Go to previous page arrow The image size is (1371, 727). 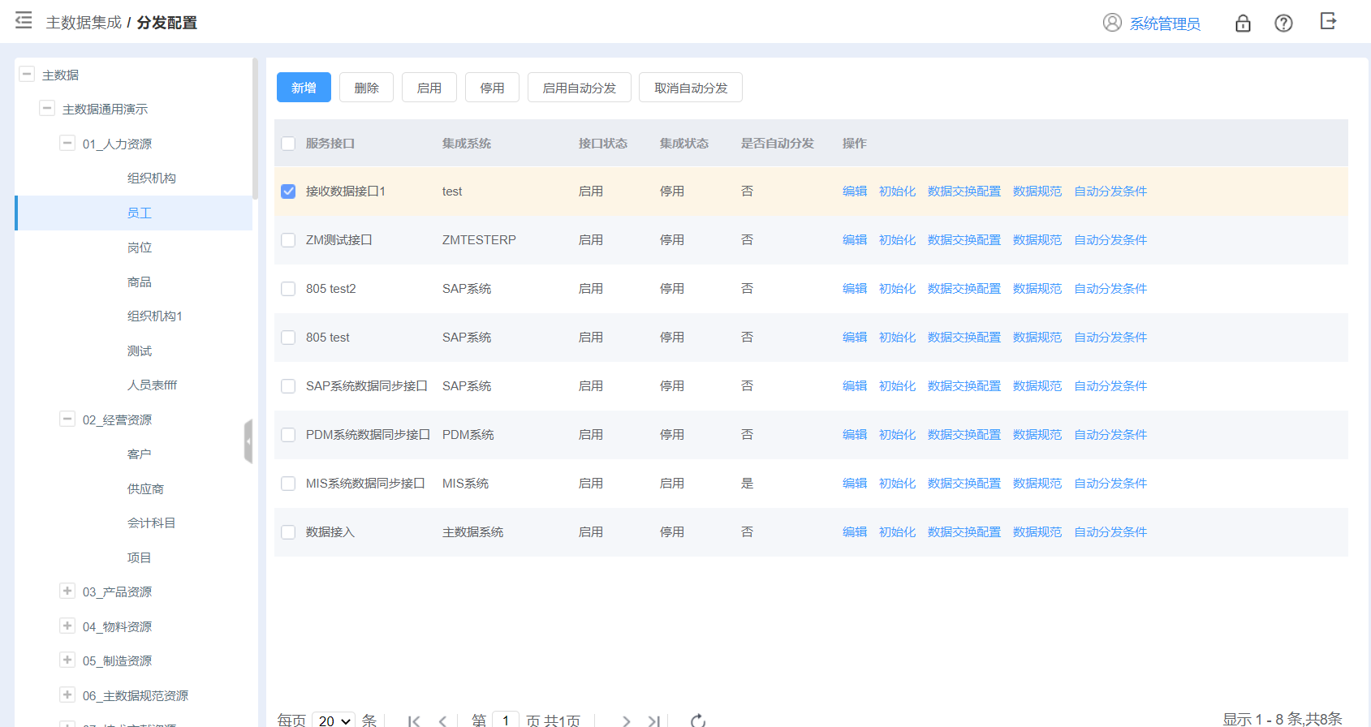[x=442, y=721]
